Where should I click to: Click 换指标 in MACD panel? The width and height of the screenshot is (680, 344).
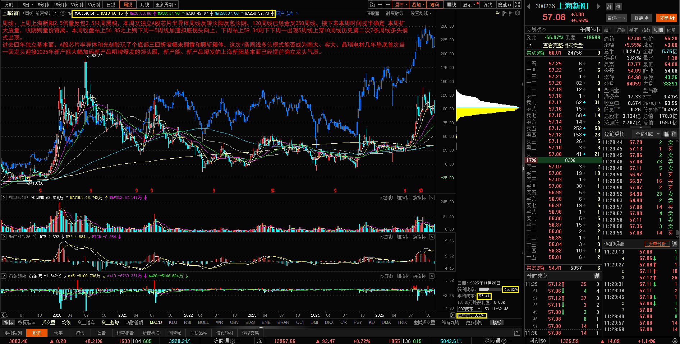pyautogui.click(x=419, y=237)
